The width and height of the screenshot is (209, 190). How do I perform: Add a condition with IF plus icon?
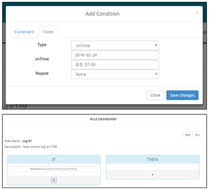coord(54,181)
